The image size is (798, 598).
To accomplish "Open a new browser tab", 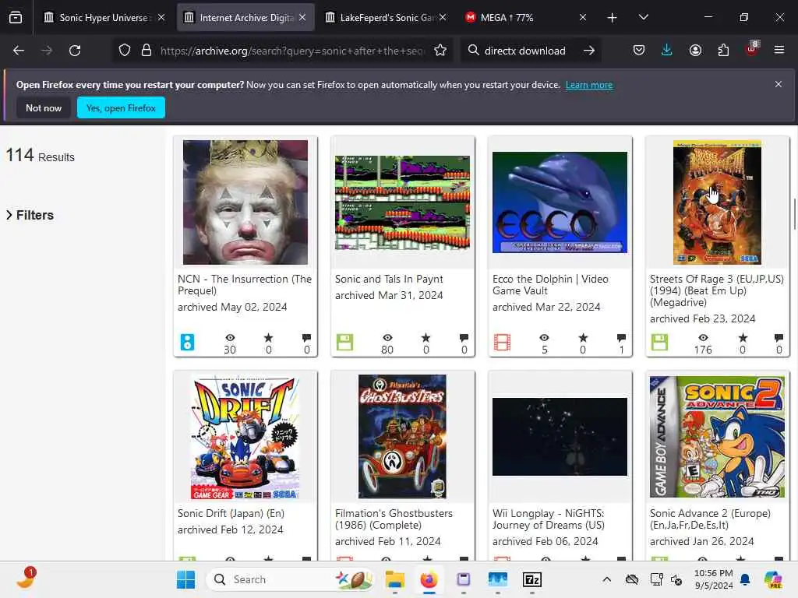I will tap(613, 17).
